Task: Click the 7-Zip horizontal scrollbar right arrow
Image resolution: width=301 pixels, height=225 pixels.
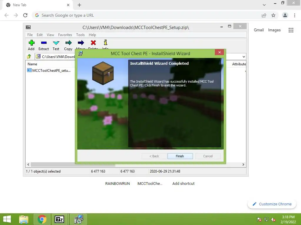Action: click(x=243, y=165)
